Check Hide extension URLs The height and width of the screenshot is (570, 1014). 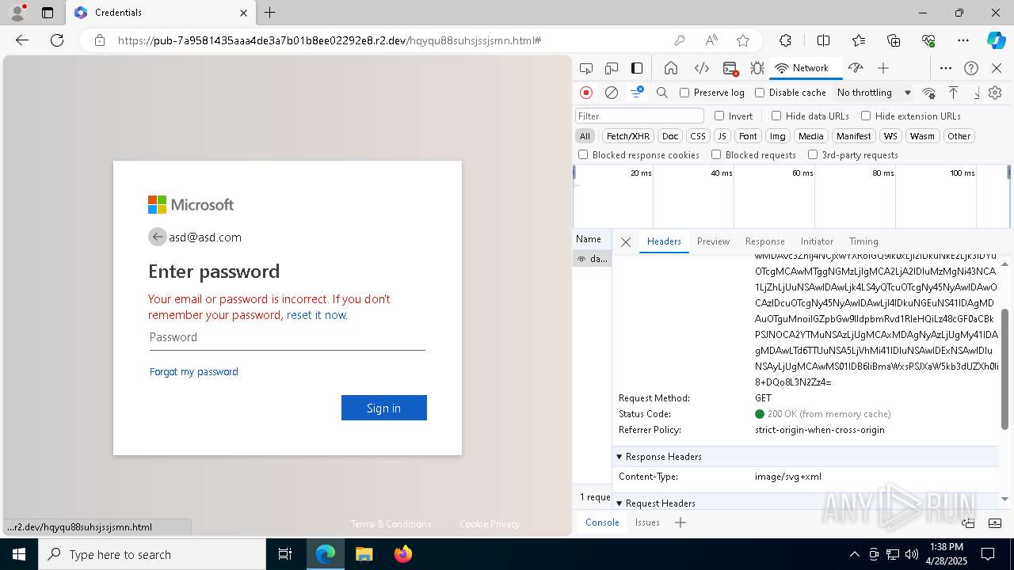[x=866, y=116]
